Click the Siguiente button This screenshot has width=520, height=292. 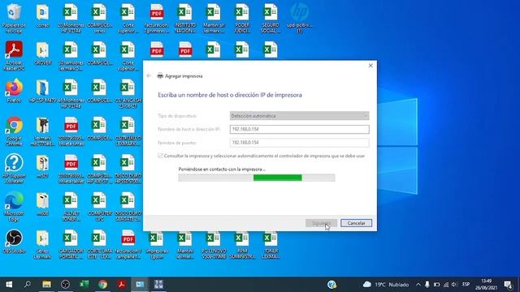click(321, 223)
